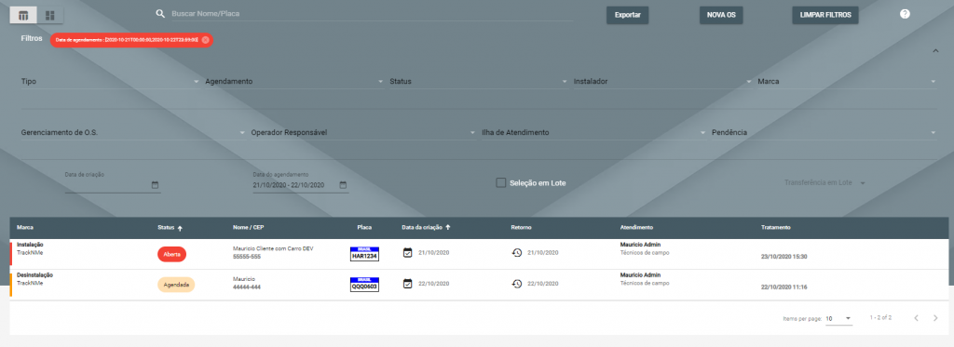Click Mauricio Admin in the Desinstalação row
This screenshot has width=954, height=347.
640,274
